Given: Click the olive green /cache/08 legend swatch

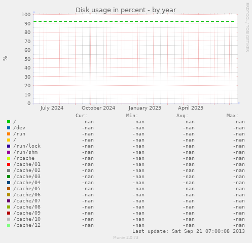Looking at the screenshot, I should 9,207.
